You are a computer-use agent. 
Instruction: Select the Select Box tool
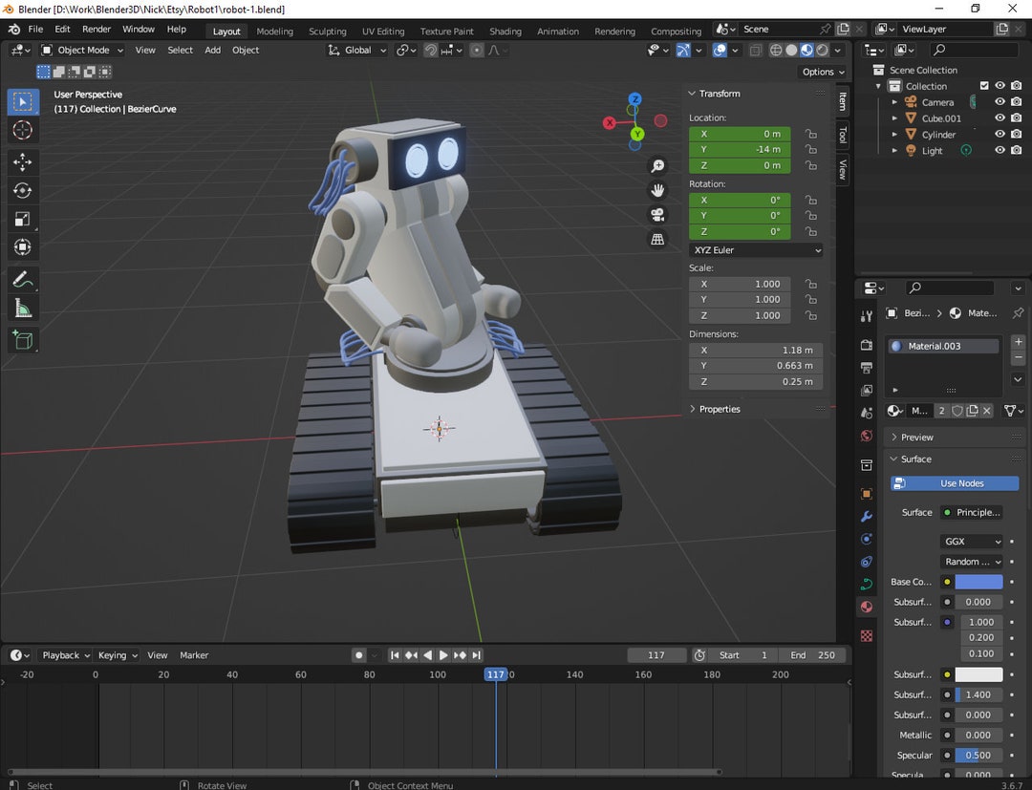23,102
